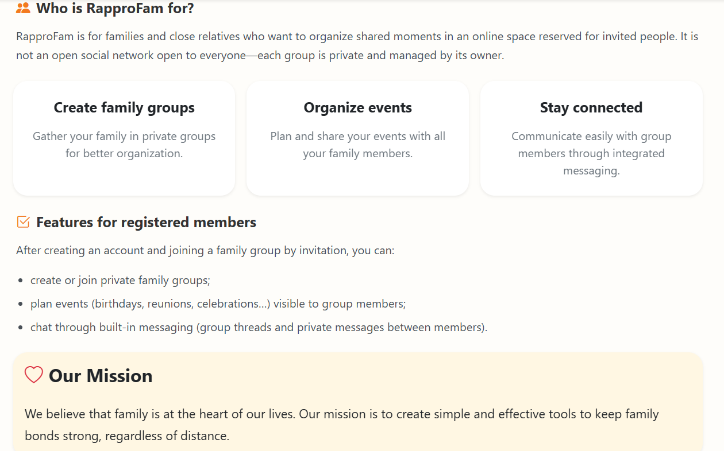Click the Gather your family in private groups description

(124, 145)
